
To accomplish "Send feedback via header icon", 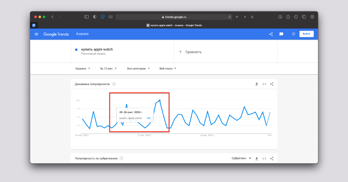I will 281,34.
